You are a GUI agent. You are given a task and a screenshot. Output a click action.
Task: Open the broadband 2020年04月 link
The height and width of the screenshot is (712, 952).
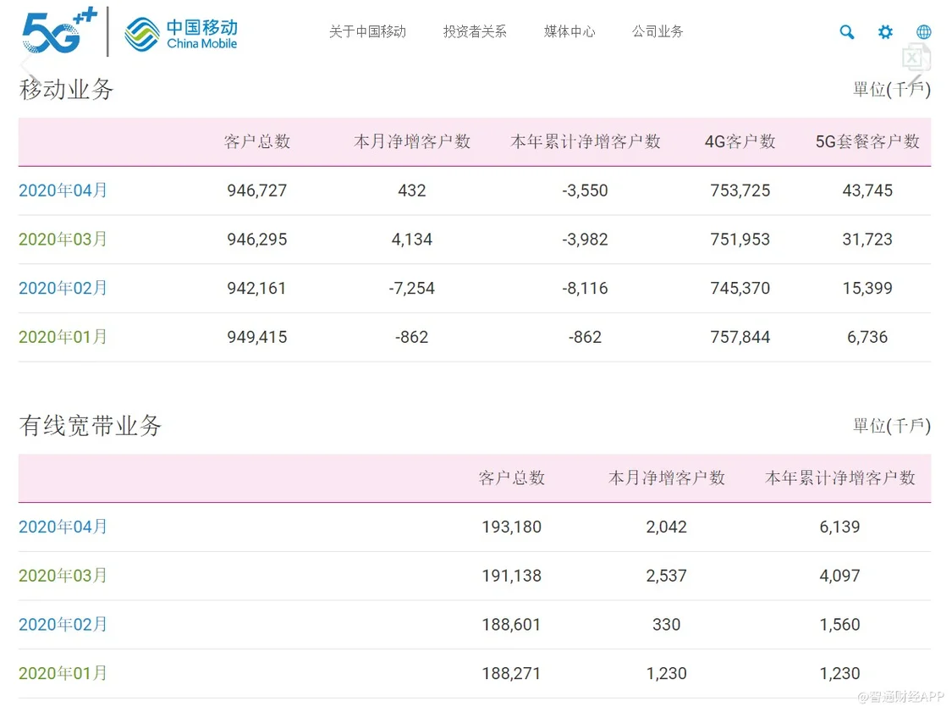63,527
